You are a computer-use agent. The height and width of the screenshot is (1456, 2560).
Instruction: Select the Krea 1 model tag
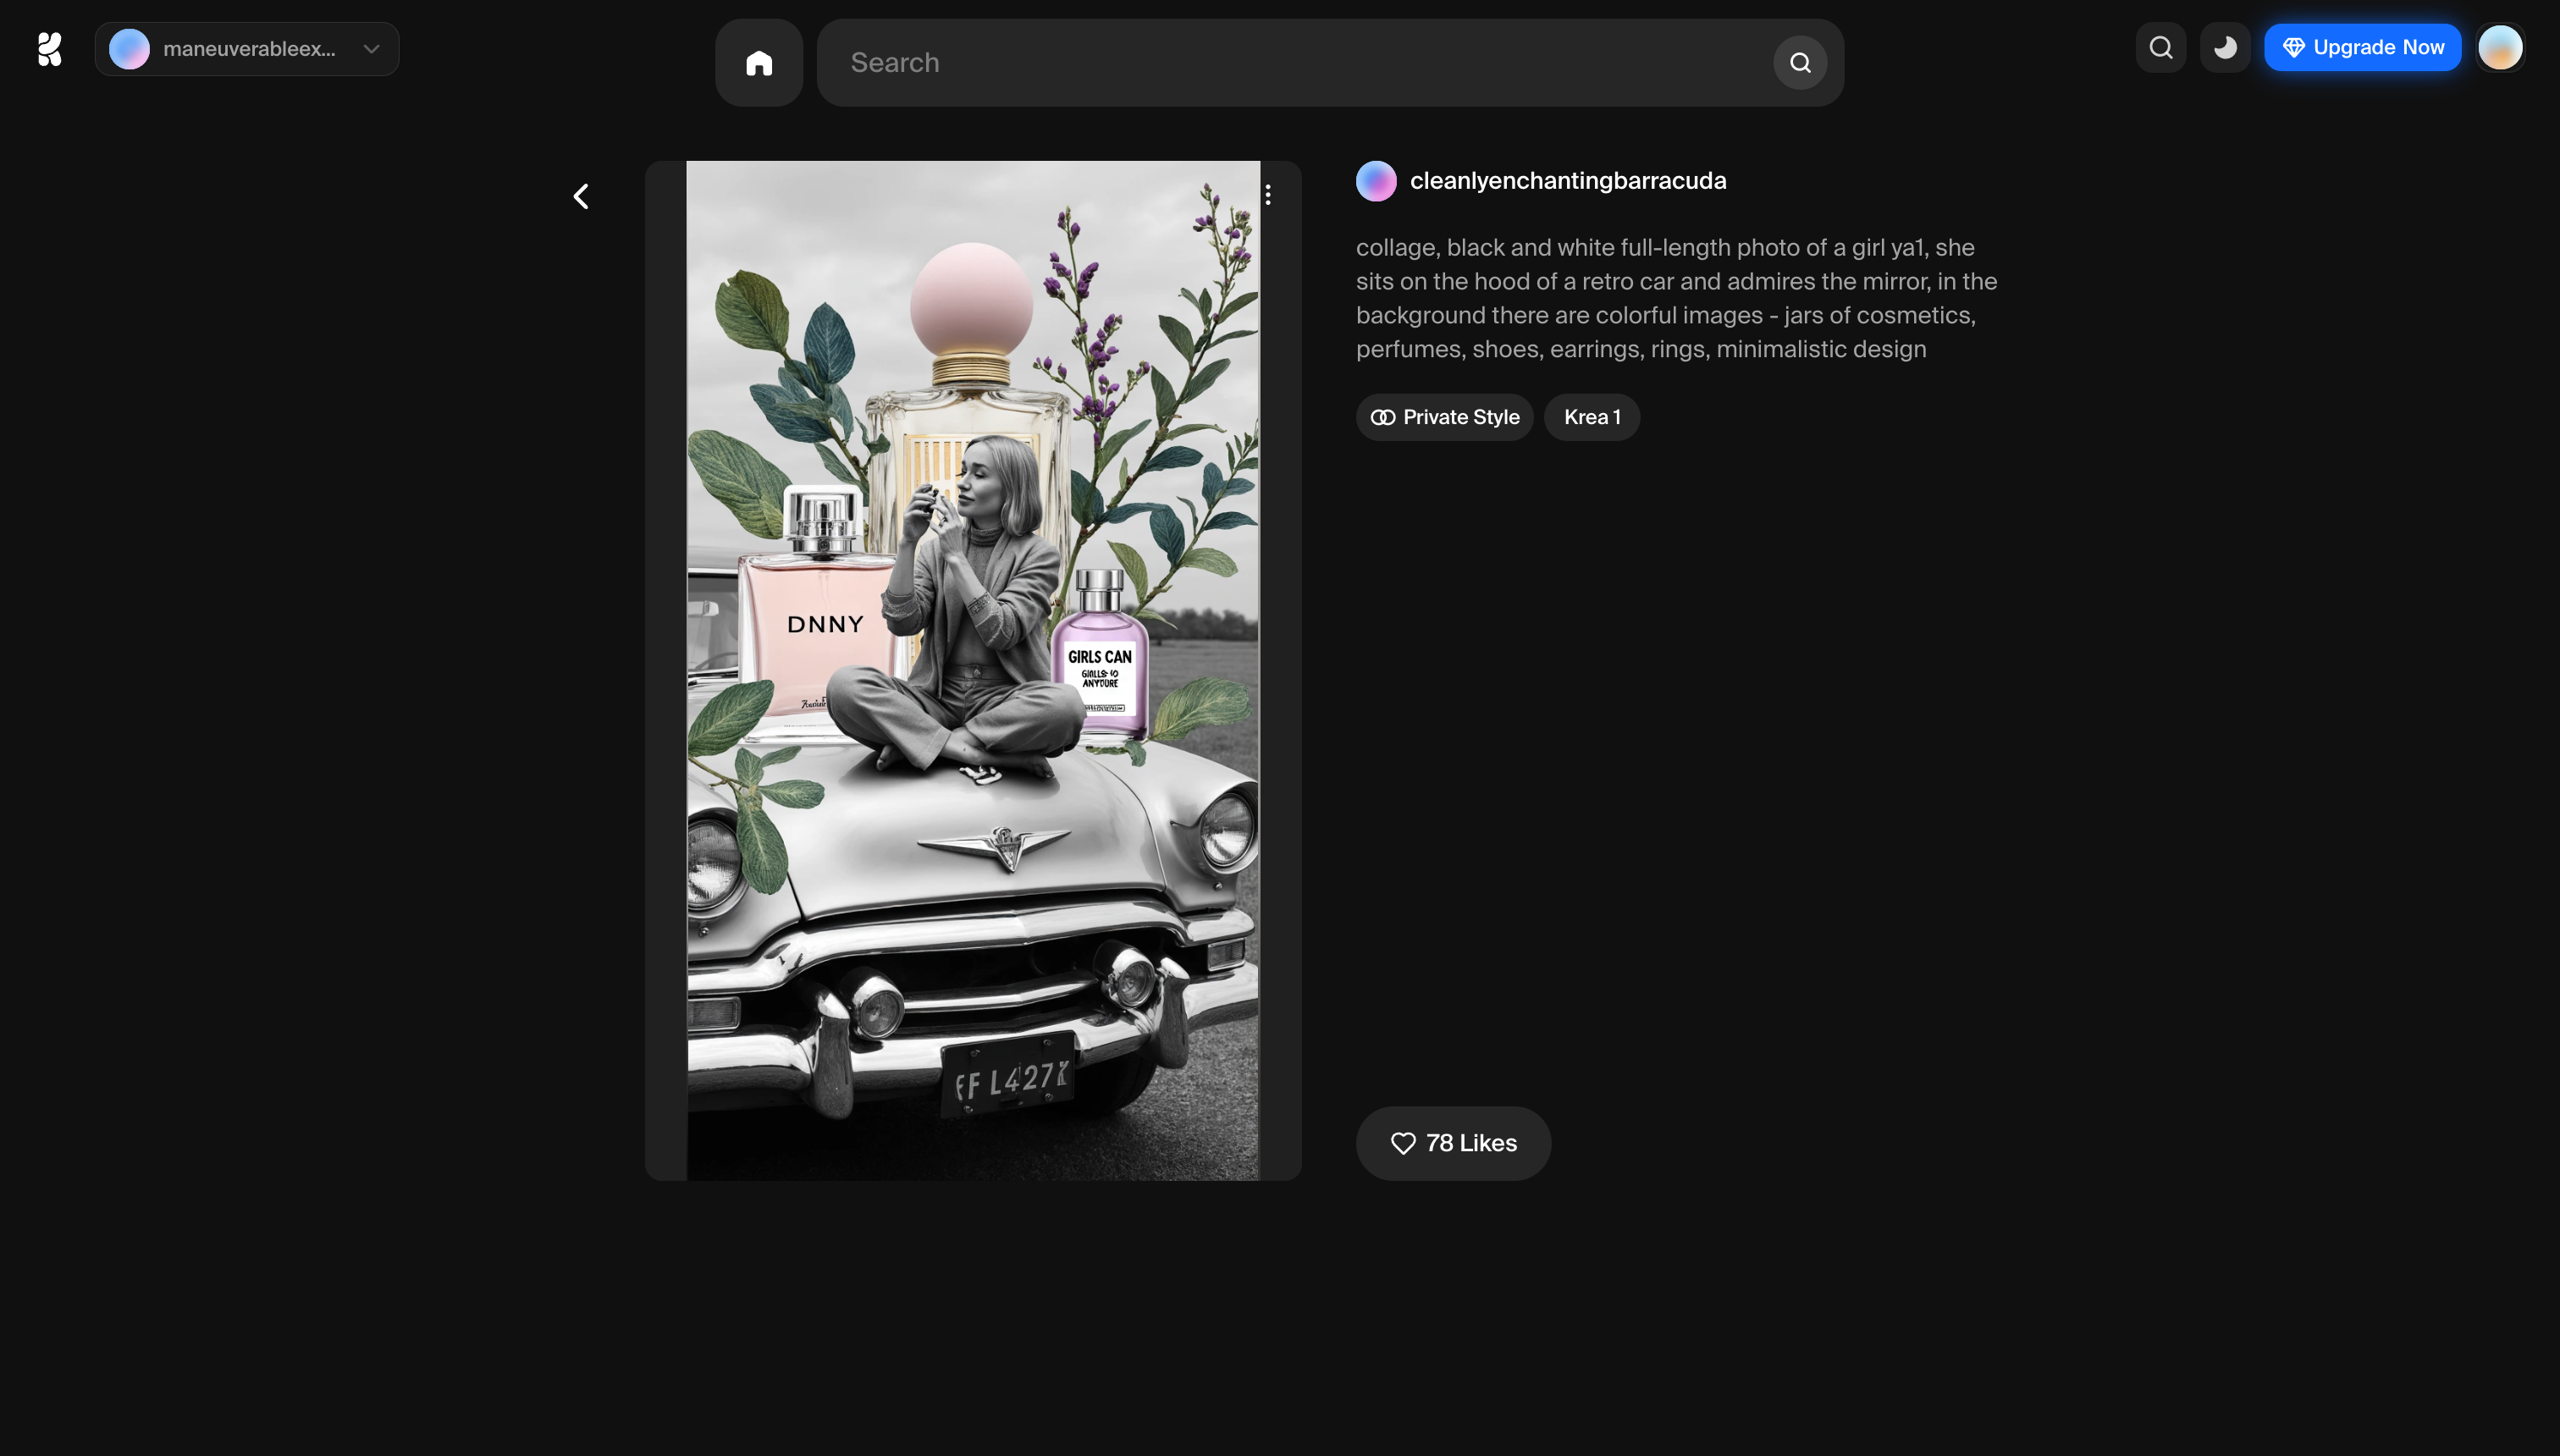tap(1592, 417)
